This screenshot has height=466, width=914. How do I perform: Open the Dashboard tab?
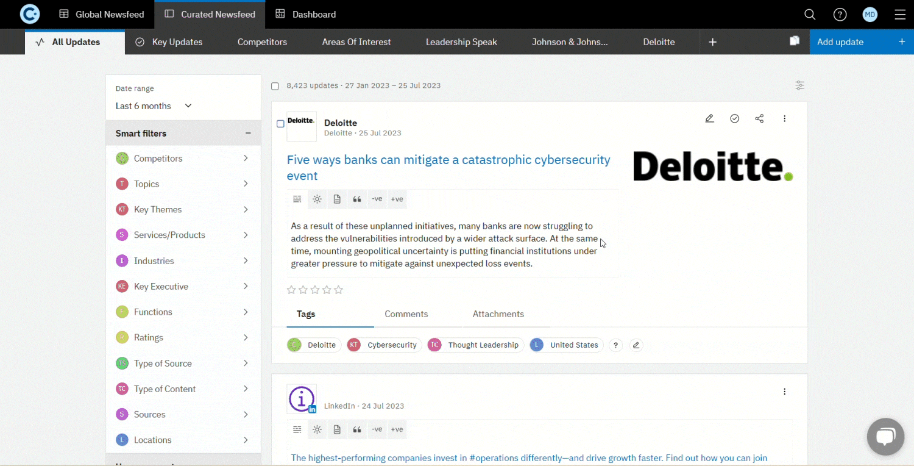(306, 14)
